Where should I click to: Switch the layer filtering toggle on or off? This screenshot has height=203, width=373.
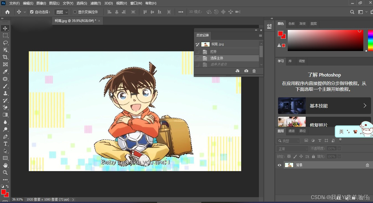pyautogui.click(x=340, y=140)
